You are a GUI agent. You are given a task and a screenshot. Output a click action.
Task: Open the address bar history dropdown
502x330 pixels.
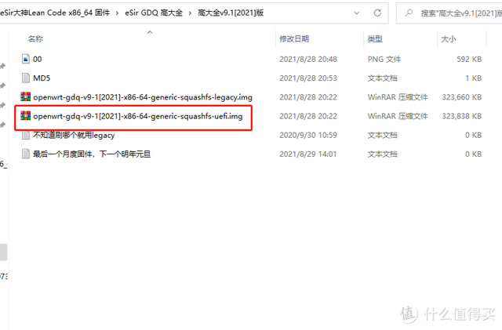357,13
